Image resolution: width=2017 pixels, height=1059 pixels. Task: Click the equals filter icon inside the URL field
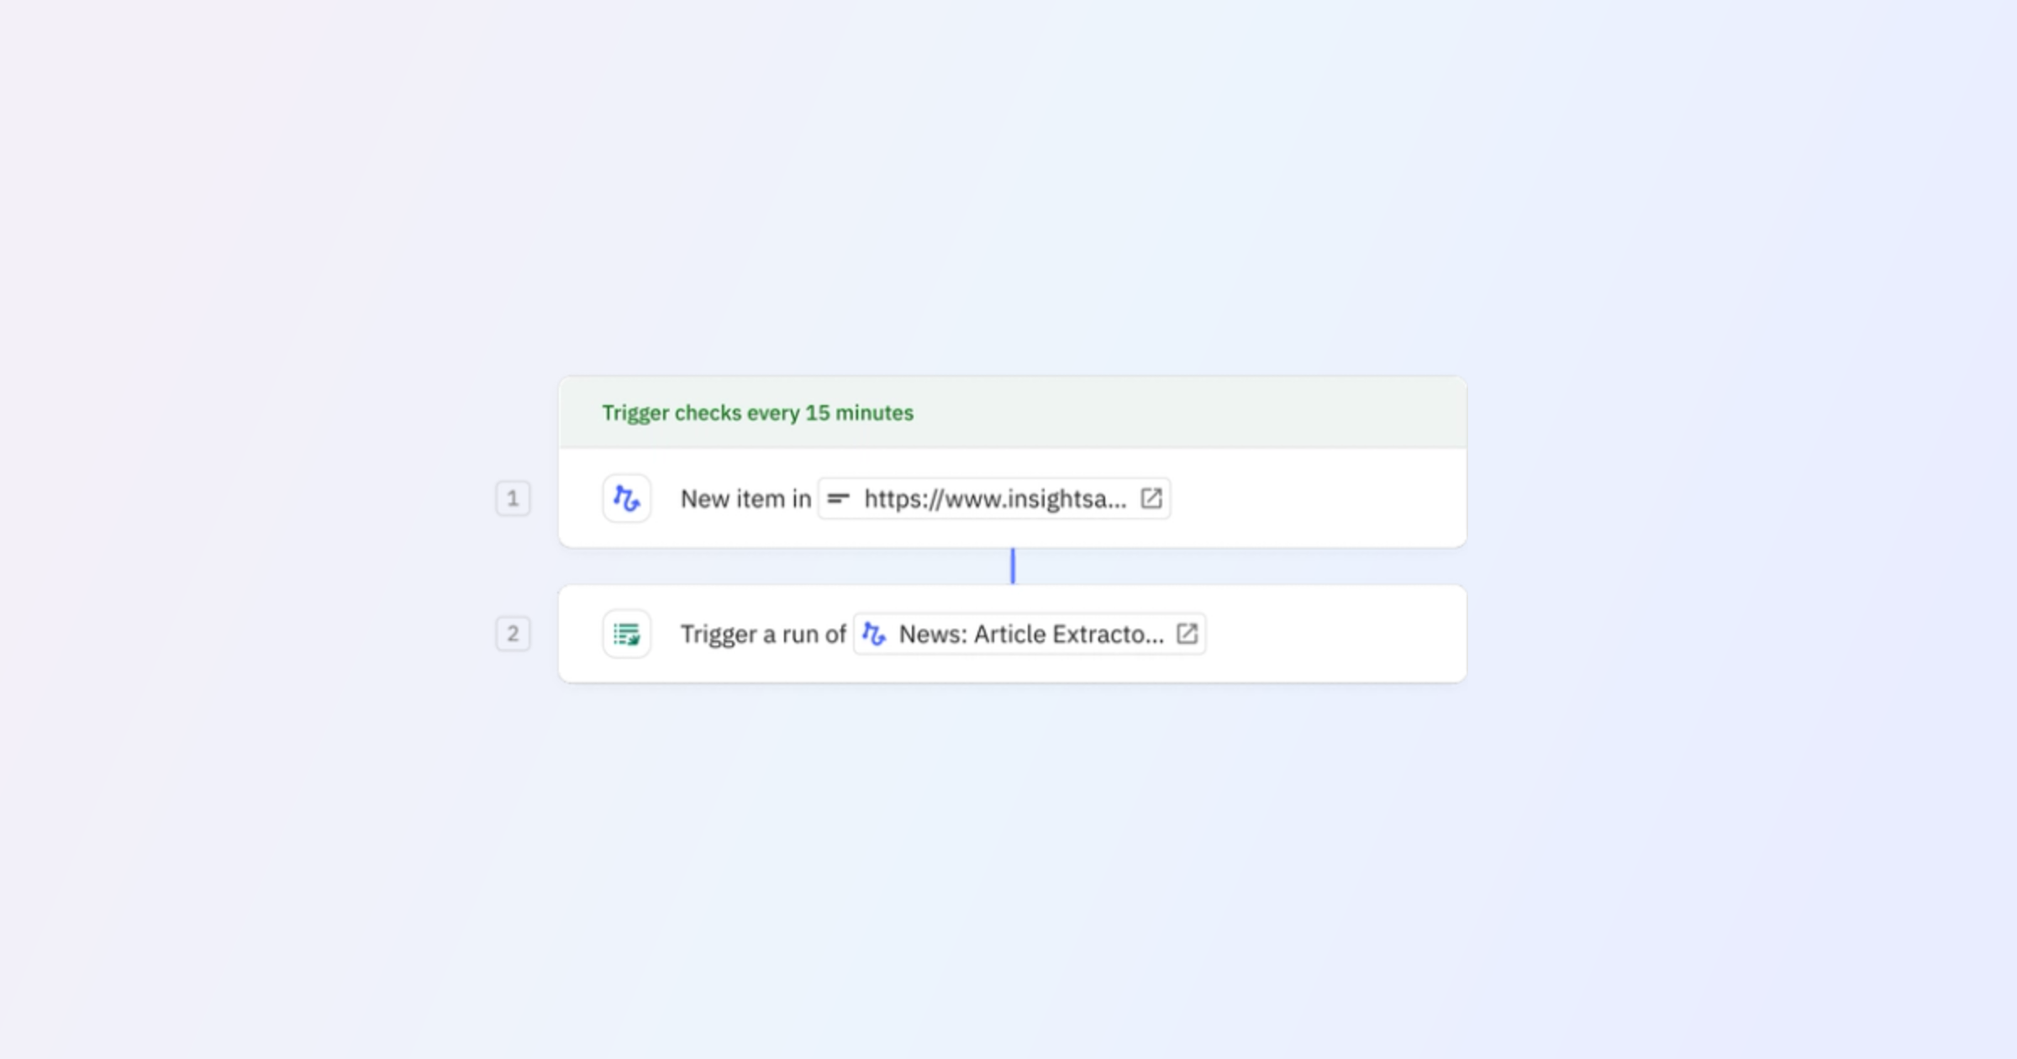(x=838, y=498)
